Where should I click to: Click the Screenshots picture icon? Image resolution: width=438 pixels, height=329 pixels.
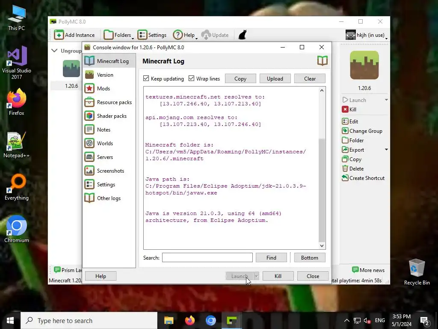(89, 170)
